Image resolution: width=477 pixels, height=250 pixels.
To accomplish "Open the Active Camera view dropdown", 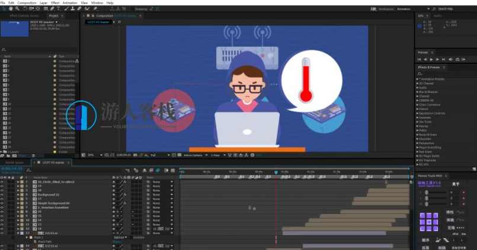I will point(194,155).
